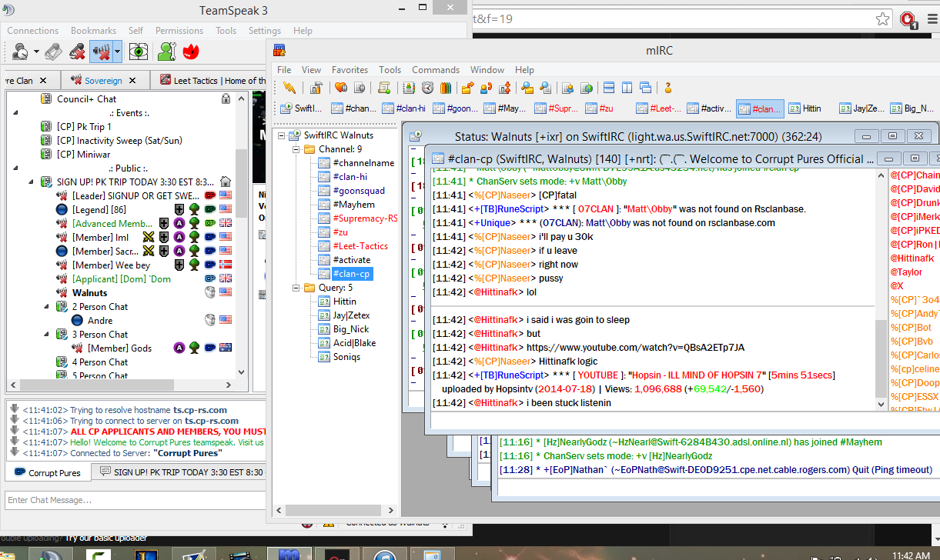Open mIRC Options hammer icon
940x560 pixels.
tap(316, 88)
